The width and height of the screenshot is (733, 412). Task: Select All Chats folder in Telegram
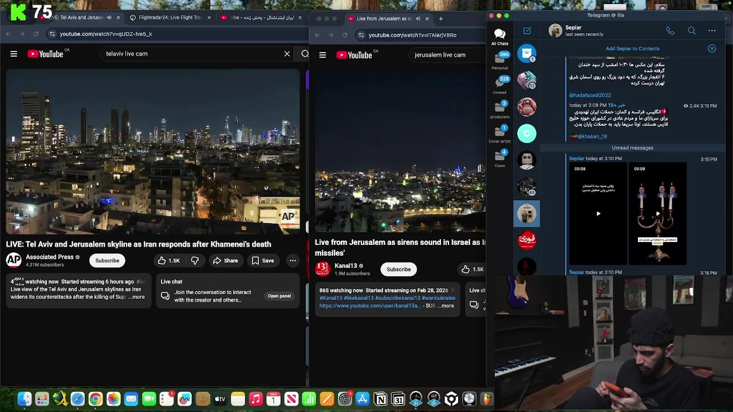[499, 37]
